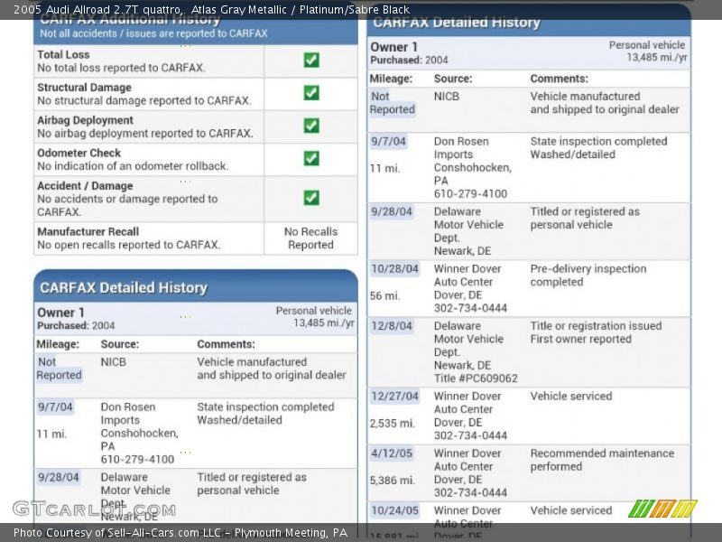
Task: Click 'NICB' source in the right panel
Action: tap(446, 97)
